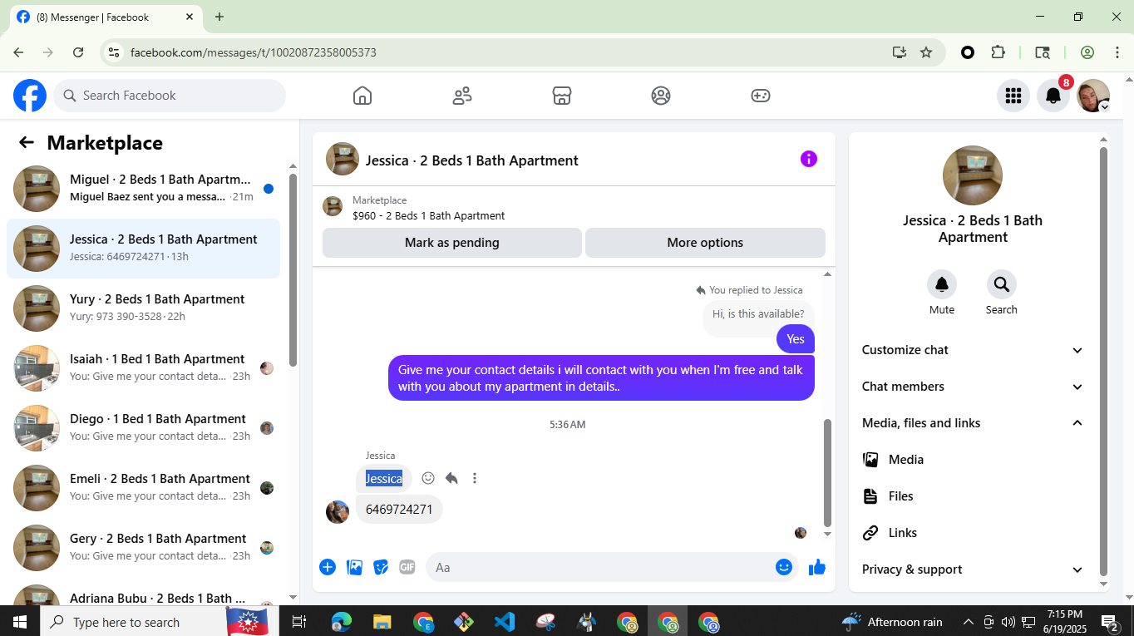The image size is (1134, 636).
Task: Open the notifications bell with 8 badge
Action: coord(1053,96)
